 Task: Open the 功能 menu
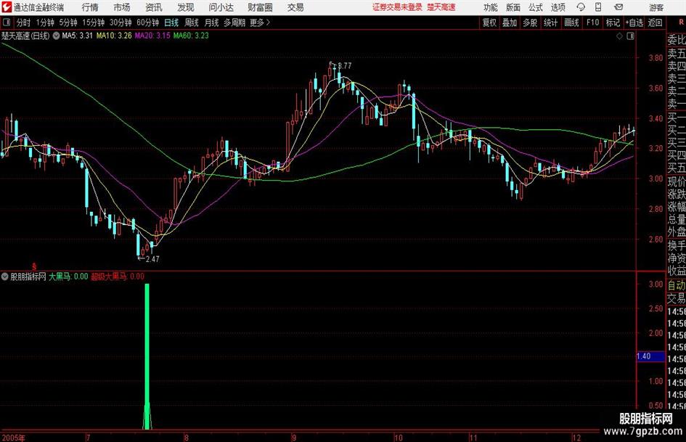(x=491, y=7)
